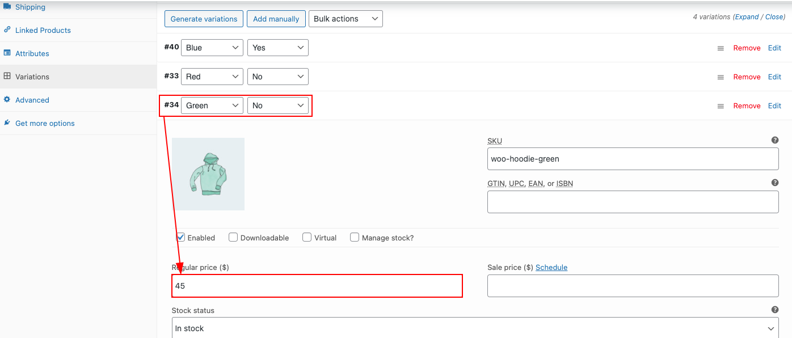Click the green hoodie variation thumbnail
Screen dimensions: 792x338
[208, 174]
